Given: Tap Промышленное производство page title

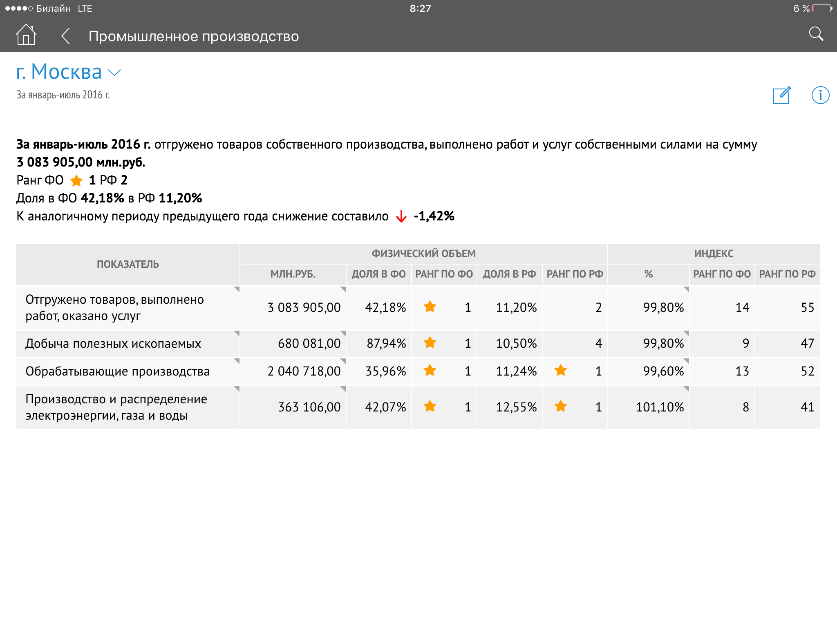Looking at the screenshot, I should pos(194,36).
